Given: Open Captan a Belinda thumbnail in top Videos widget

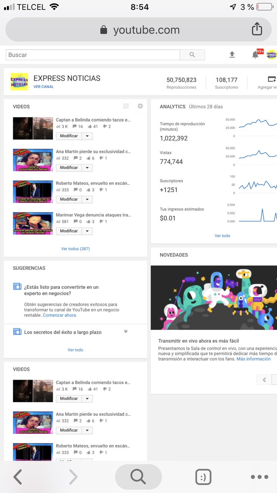Looking at the screenshot, I should pyautogui.click(x=33, y=128).
